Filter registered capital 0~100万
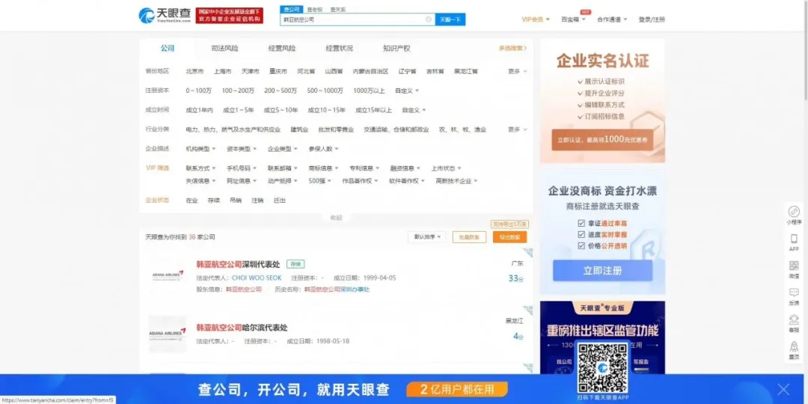The width and height of the screenshot is (808, 404). coord(198,91)
